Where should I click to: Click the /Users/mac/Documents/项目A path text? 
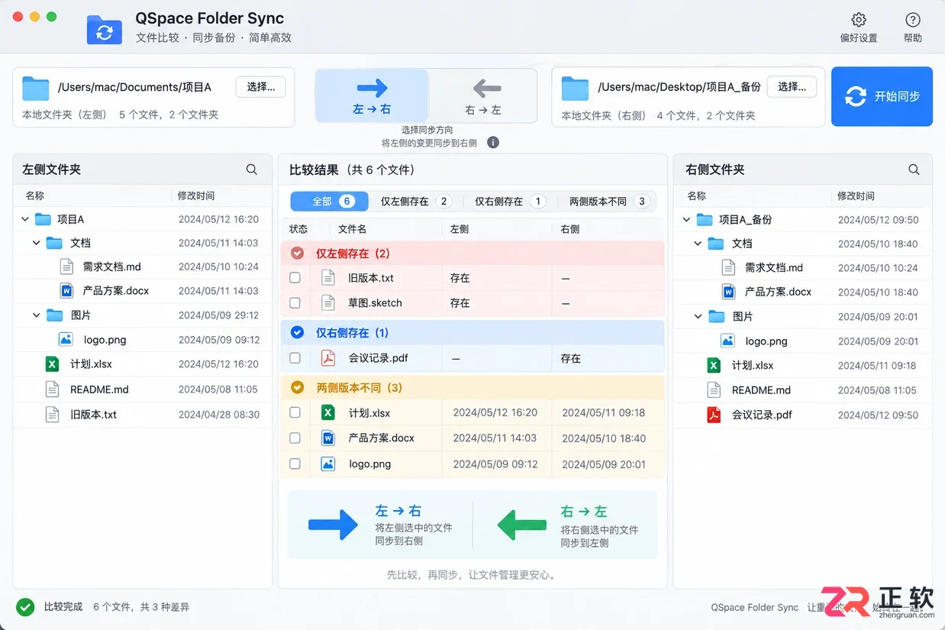coord(134,87)
